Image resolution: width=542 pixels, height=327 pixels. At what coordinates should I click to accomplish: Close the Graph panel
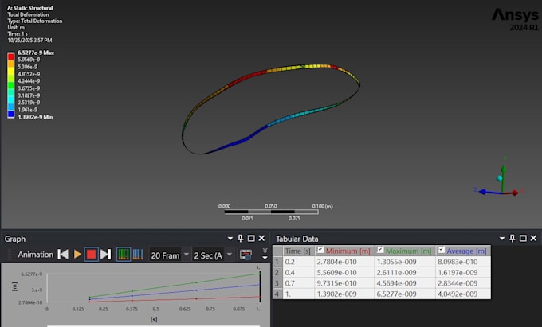tap(261, 239)
